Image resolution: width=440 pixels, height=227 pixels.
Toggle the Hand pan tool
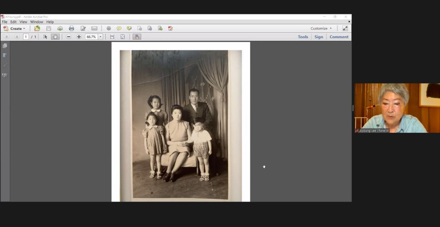coord(55,36)
